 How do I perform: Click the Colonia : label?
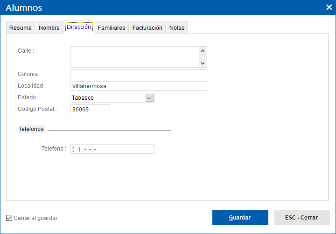point(29,74)
